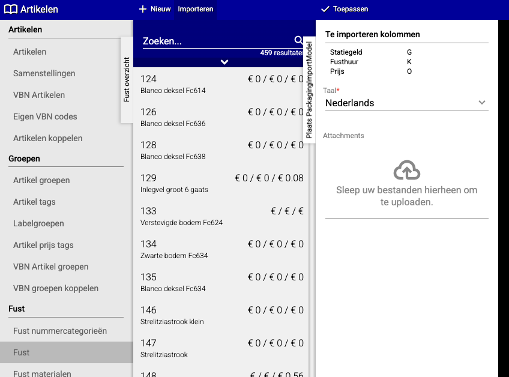Select item 134 Zwarte bodem Fc634
509x377 pixels.
click(x=221, y=250)
